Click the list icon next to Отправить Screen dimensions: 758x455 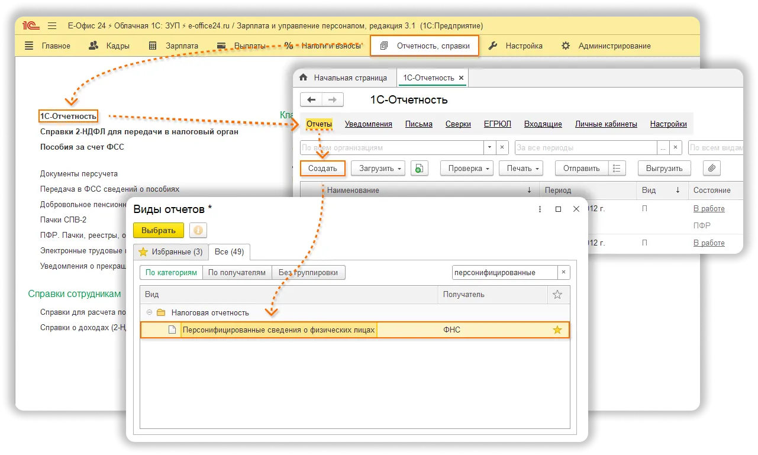coord(617,168)
